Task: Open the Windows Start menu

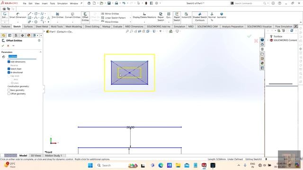Action: (x=90, y=165)
